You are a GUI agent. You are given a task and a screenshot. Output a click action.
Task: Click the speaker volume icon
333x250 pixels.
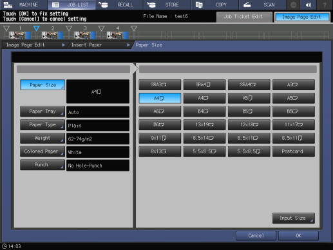pyautogui.click(x=309, y=5)
